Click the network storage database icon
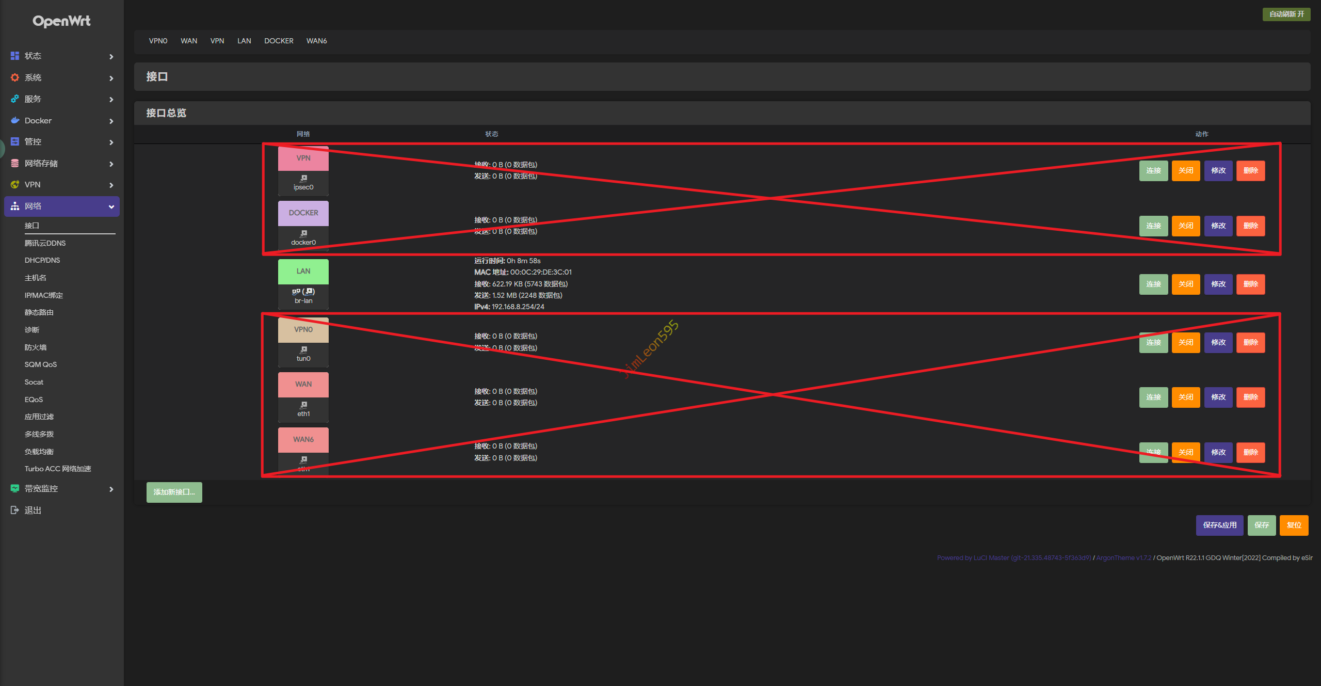The image size is (1321, 686). click(x=15, y=163)
